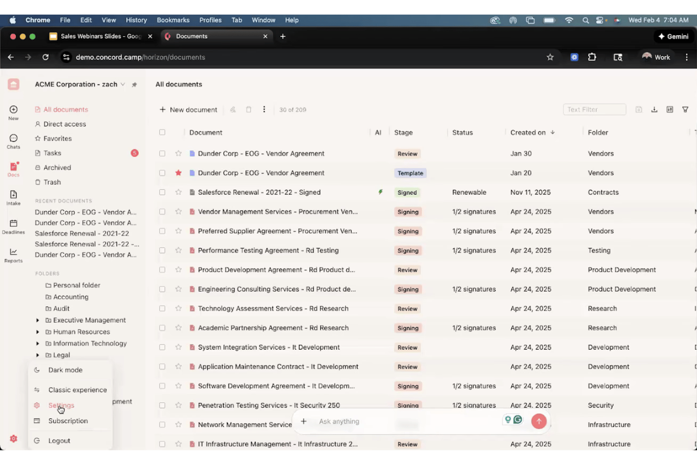Switch to the Sales Webinars Slides tab

coord(100,36)
